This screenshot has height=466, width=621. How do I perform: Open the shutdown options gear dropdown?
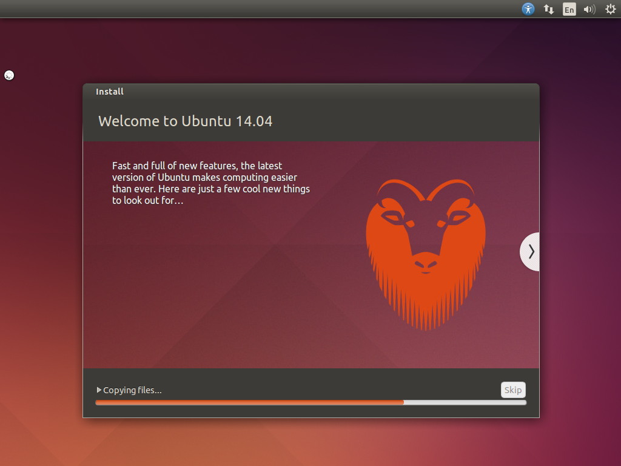pyautogui.click(x=610, y=9)
